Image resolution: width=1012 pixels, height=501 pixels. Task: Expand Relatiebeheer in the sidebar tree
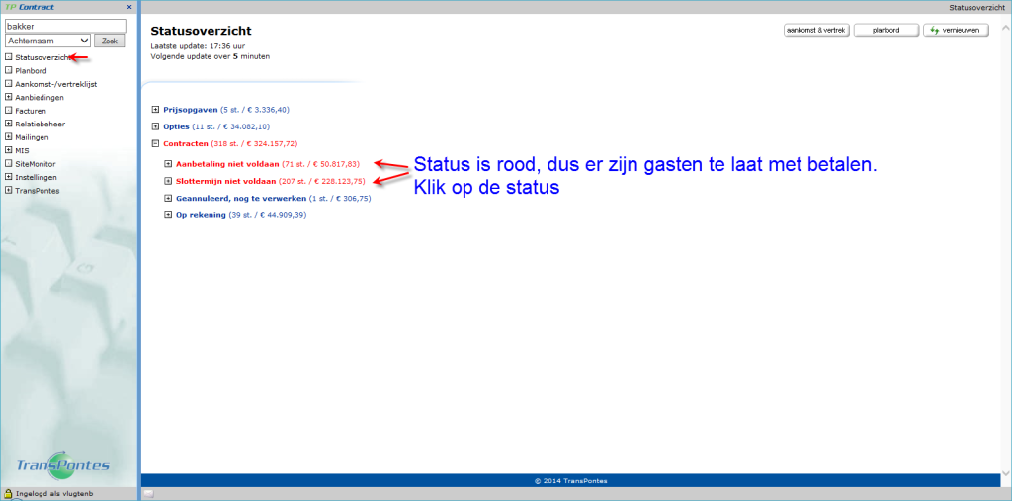[x=9, y=124]
